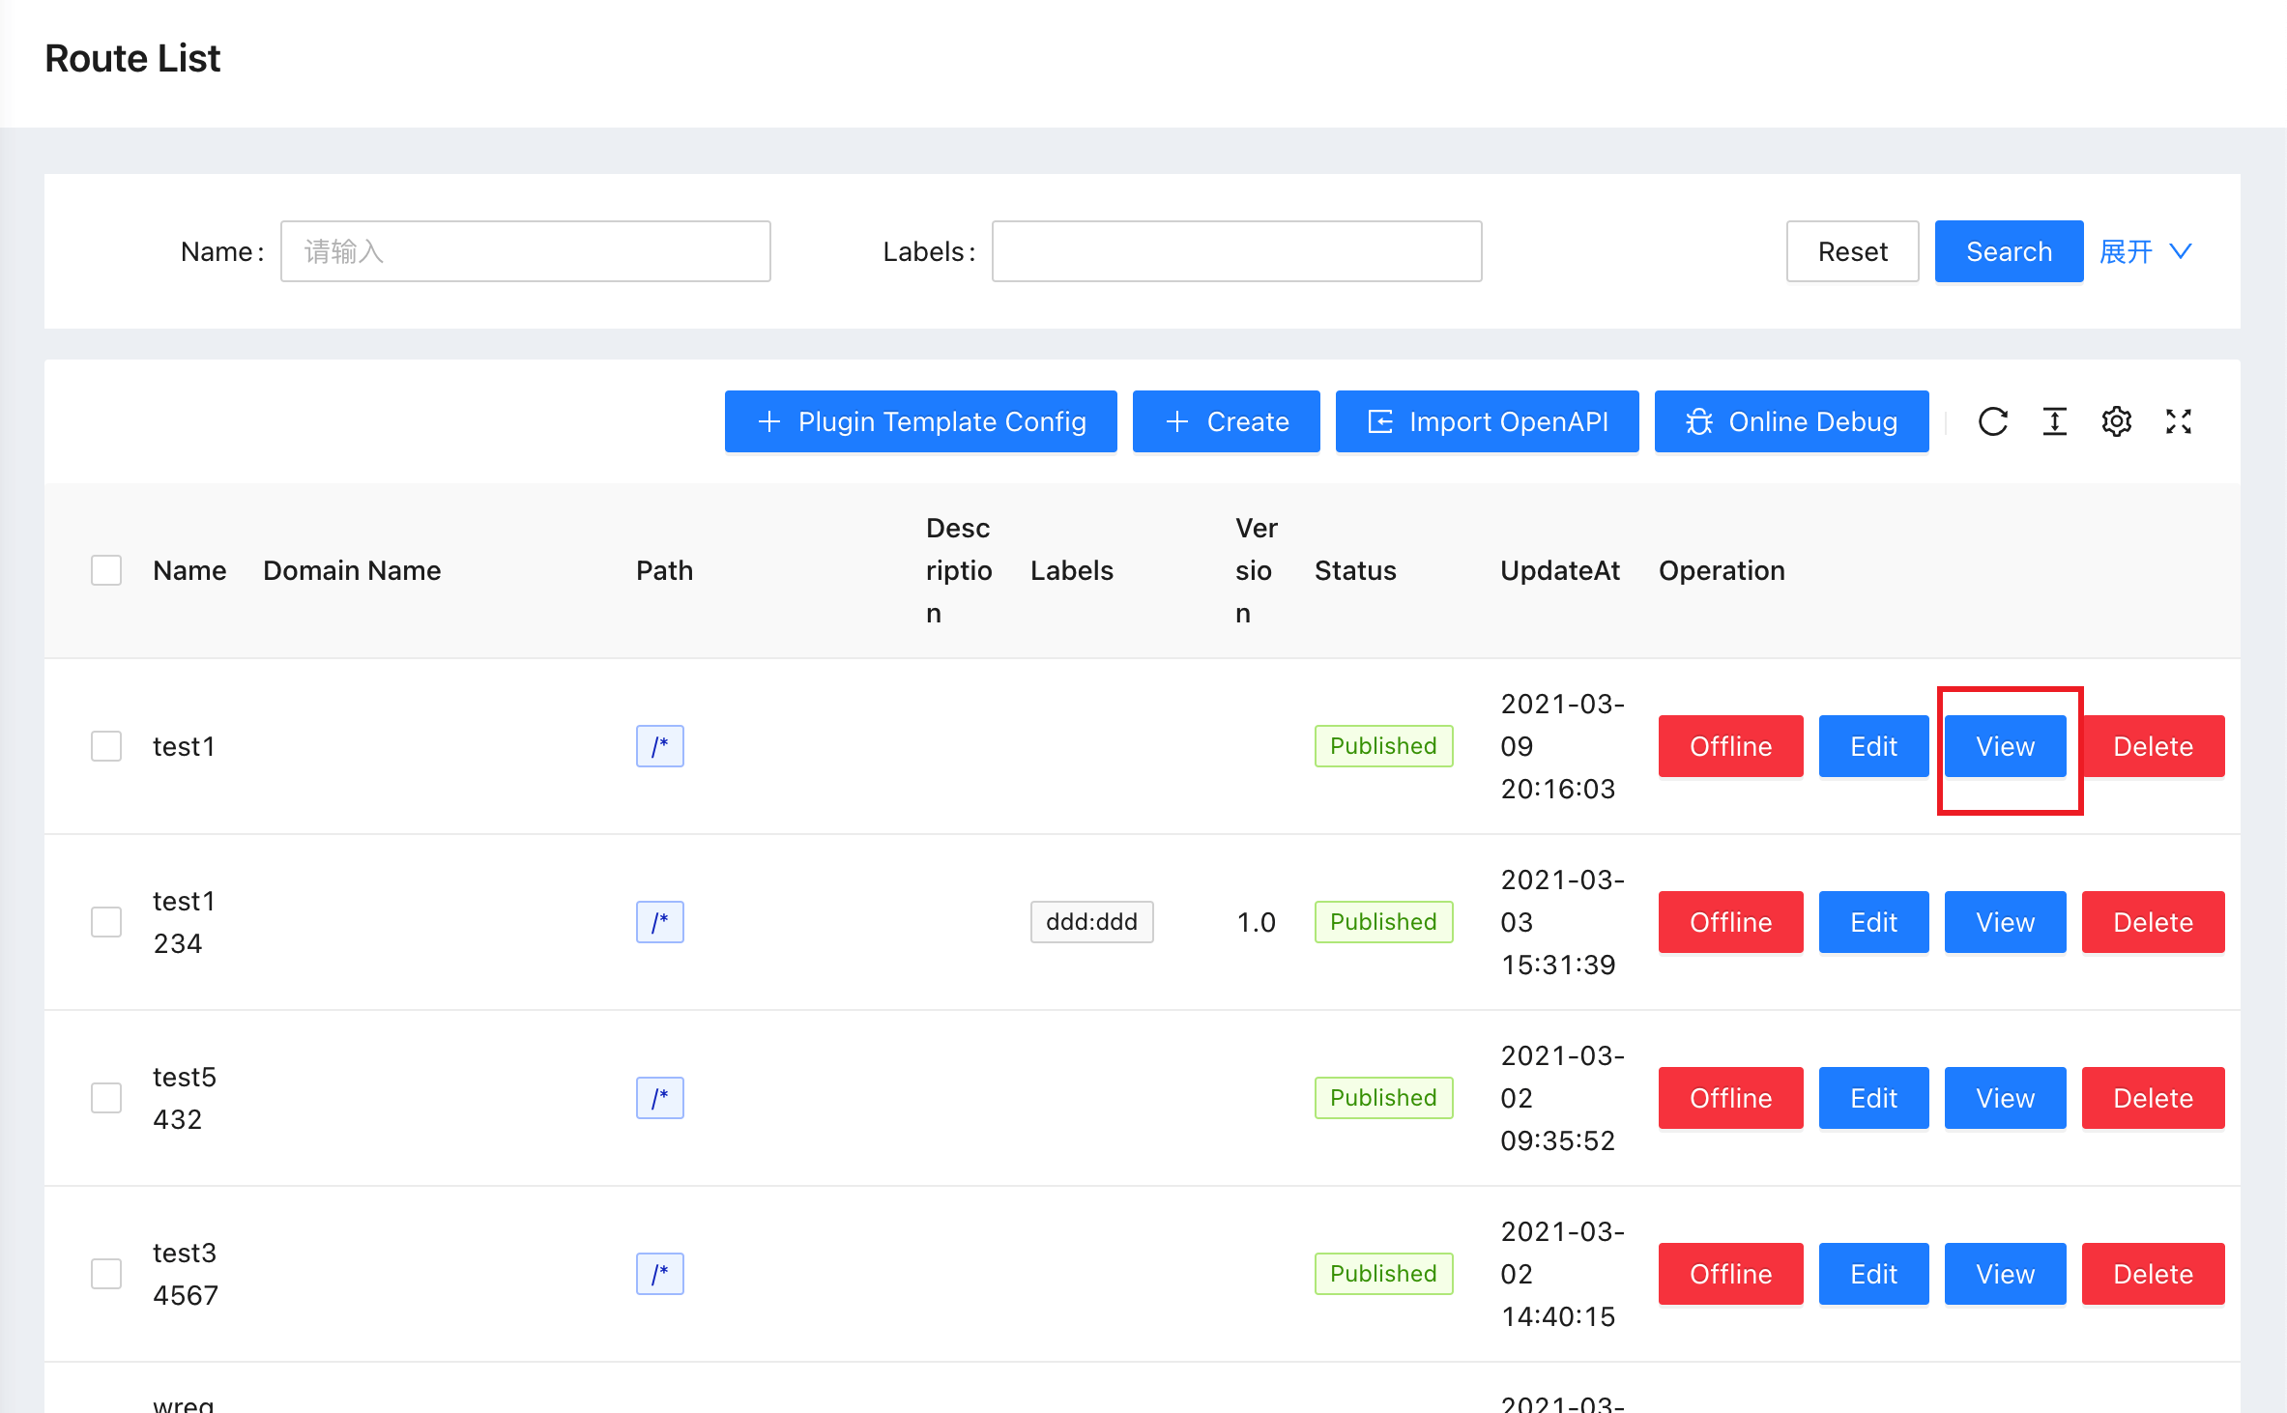Viewport: 2287px width, 1413px height.
Task: Click the table reload refresh icon
Action: [x=1992, y=421]
